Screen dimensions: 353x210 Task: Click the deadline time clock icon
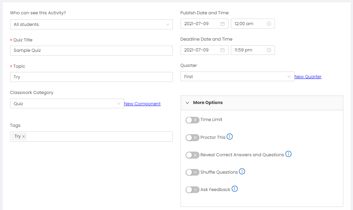(x=269, y=50)
